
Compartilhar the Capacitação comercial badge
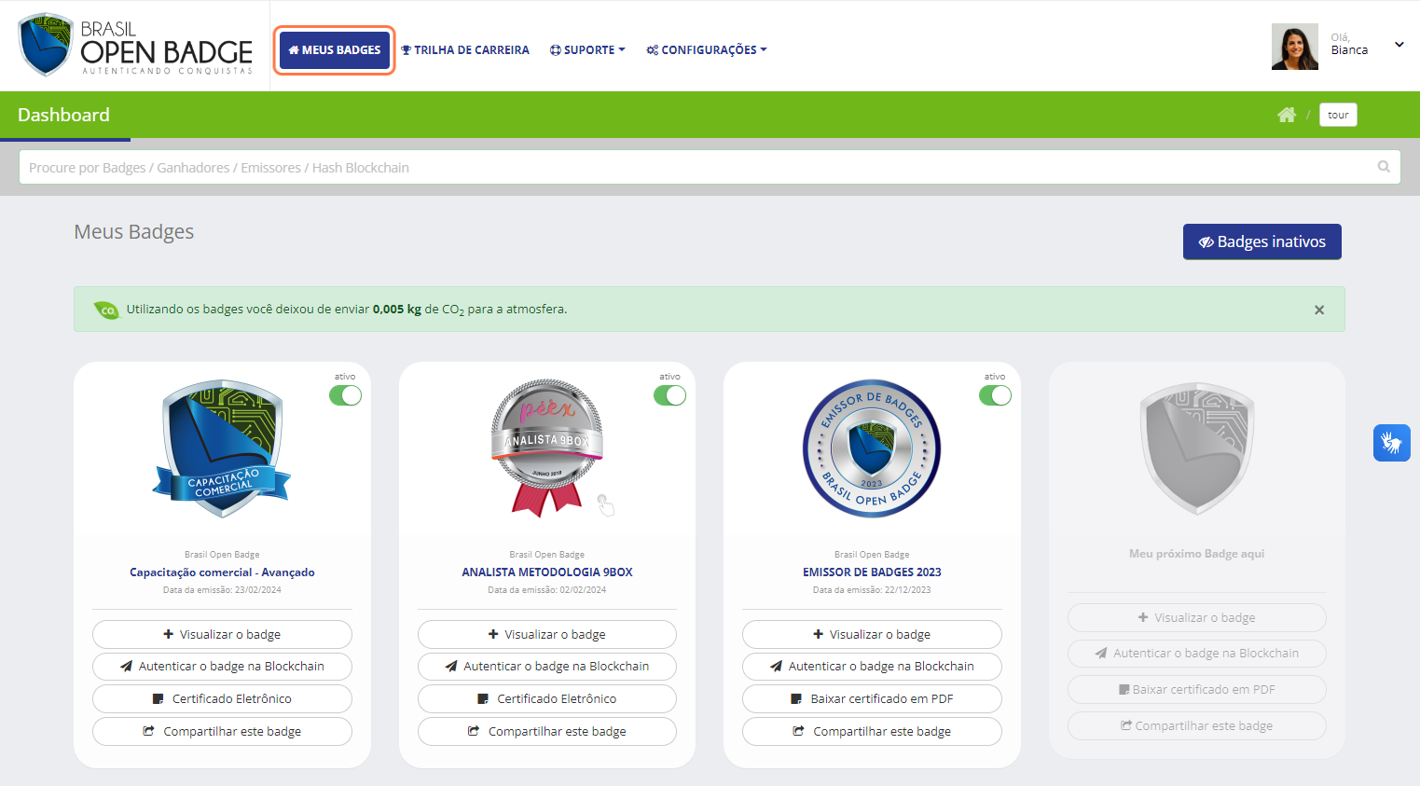tap(222, 731)
